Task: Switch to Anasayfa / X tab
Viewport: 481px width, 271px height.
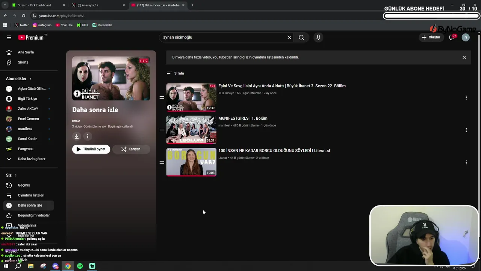Action: tap(98, 5)
